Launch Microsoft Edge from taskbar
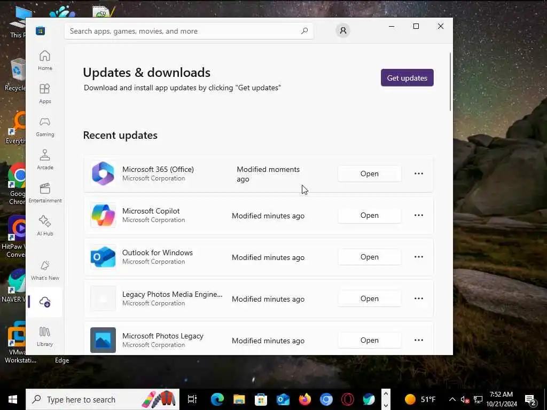The height and width of the screenshot is (410, 547). tap(217, 399)
